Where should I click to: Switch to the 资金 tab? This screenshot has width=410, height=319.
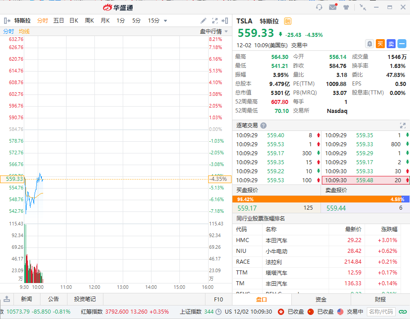pyautogui.click(x=321, y=300)
